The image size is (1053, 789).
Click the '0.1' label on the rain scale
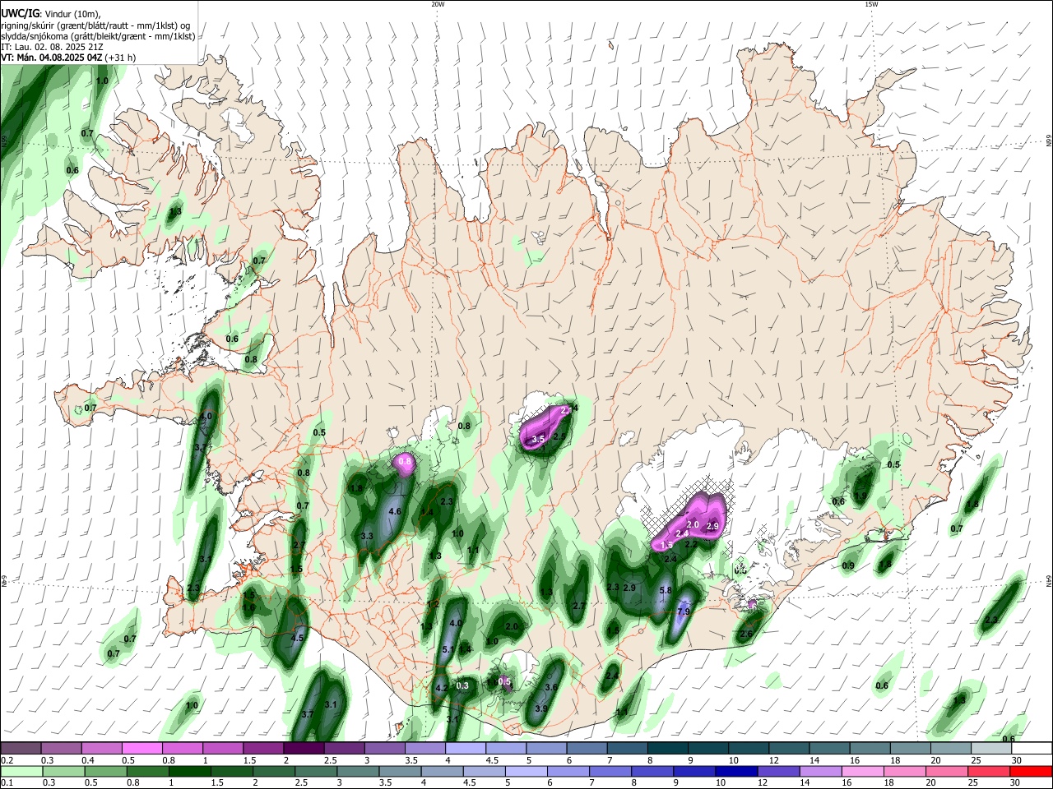pyautogui.click(x=7, y=783)
